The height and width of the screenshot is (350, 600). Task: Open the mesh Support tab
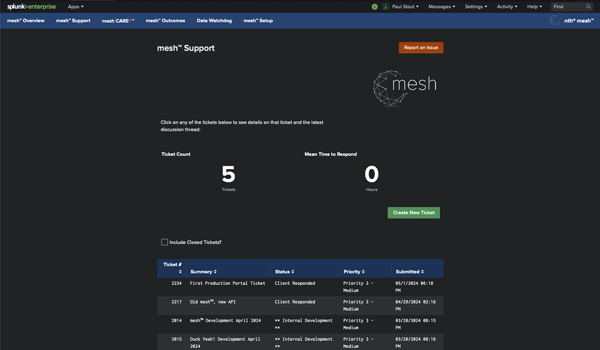tap(73, 20)
